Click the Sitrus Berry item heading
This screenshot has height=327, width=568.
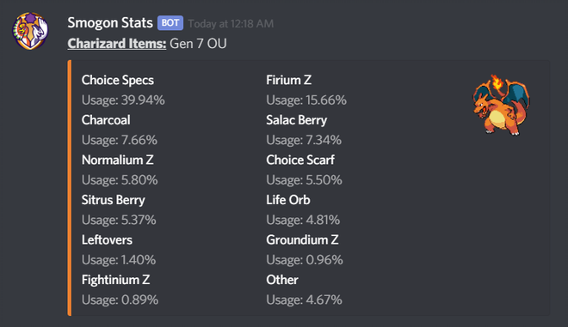[x=113, y=200]
